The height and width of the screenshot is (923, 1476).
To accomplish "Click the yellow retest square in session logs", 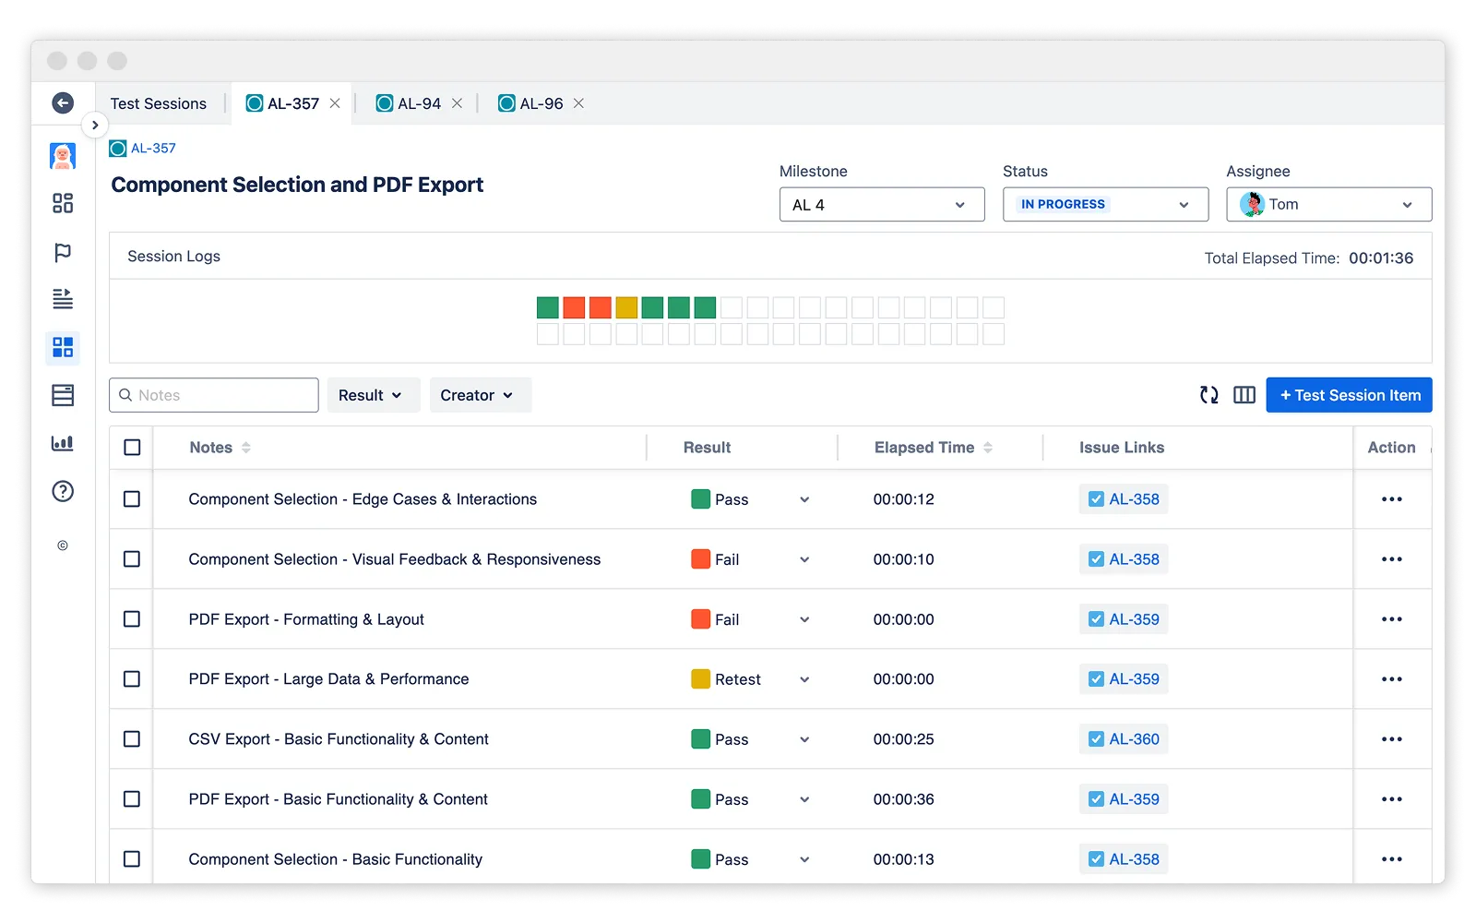I will (x=626, y=307).
